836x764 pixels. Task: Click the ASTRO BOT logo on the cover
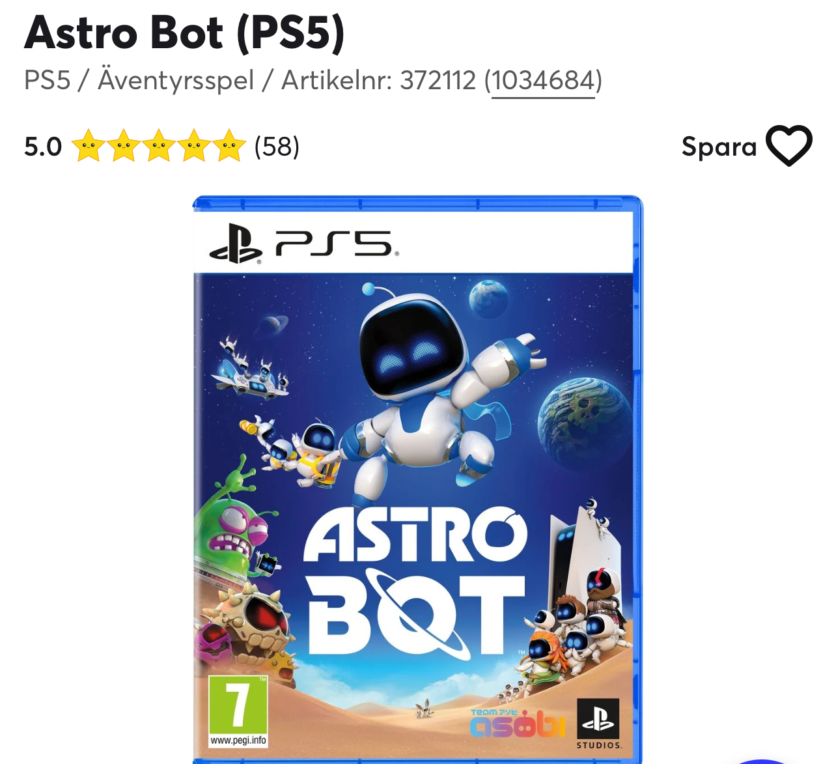(417, 582)
